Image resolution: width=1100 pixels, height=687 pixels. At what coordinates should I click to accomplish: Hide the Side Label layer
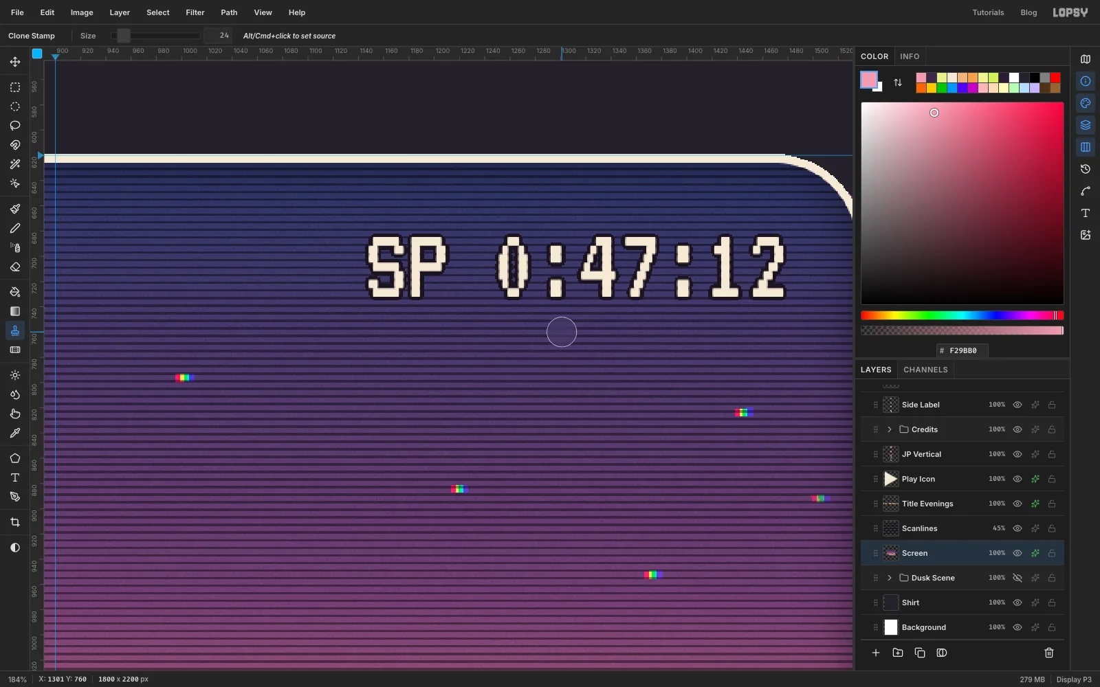1017,405
